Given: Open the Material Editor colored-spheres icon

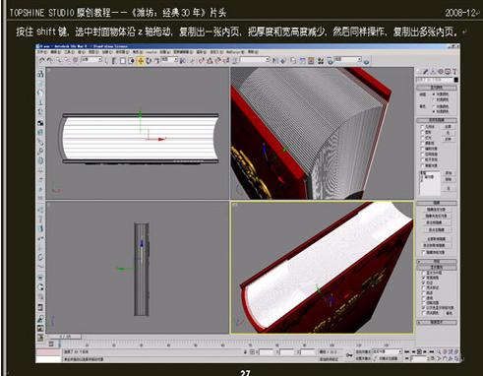Looking at the screenshot, I should (x=321, y=61).
